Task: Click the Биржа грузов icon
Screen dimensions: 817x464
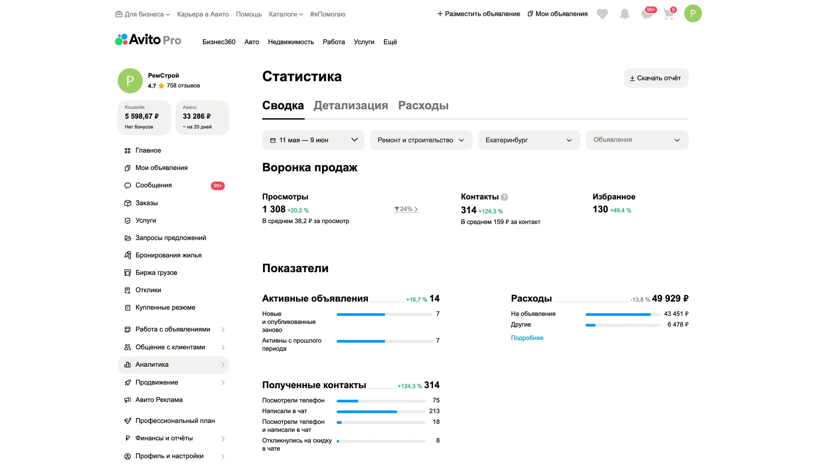Action: [x=128, y=273]
